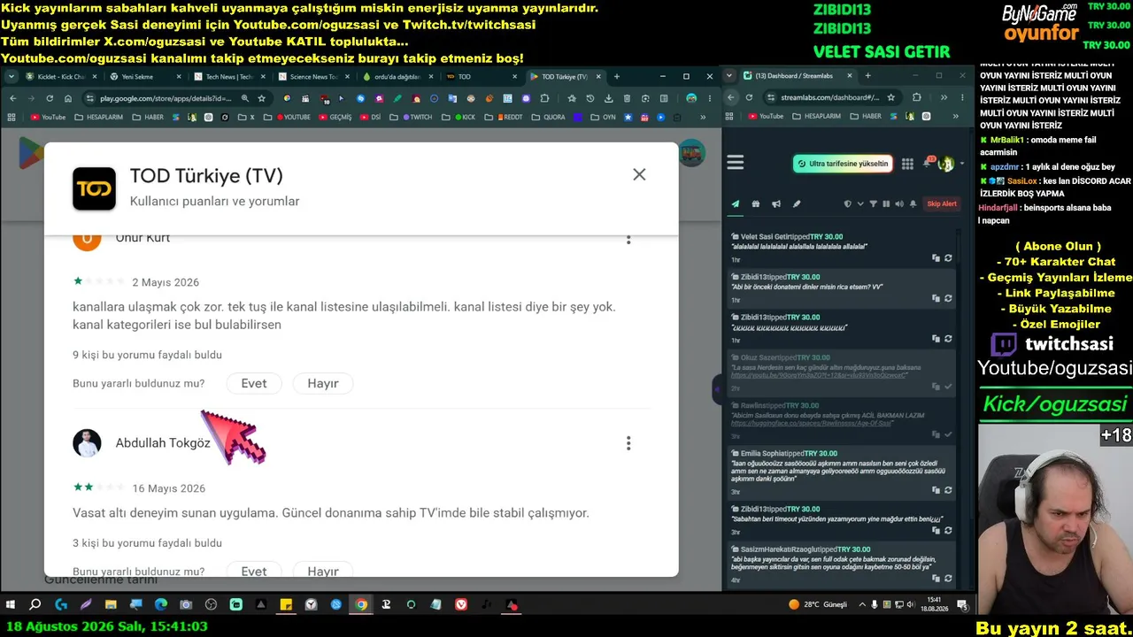The width and height of the screenshot is (1133, 637).
Task: Click the TOD app logo in dialog
Action: [x=94, y=188]
